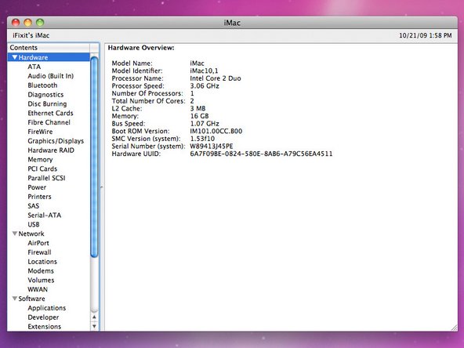Viewport: 464px width, 348px height.
Task: Click the Contents column header
Action: coord(49,48)
